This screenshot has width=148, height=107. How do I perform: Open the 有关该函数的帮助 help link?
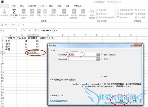coord(59,101)
